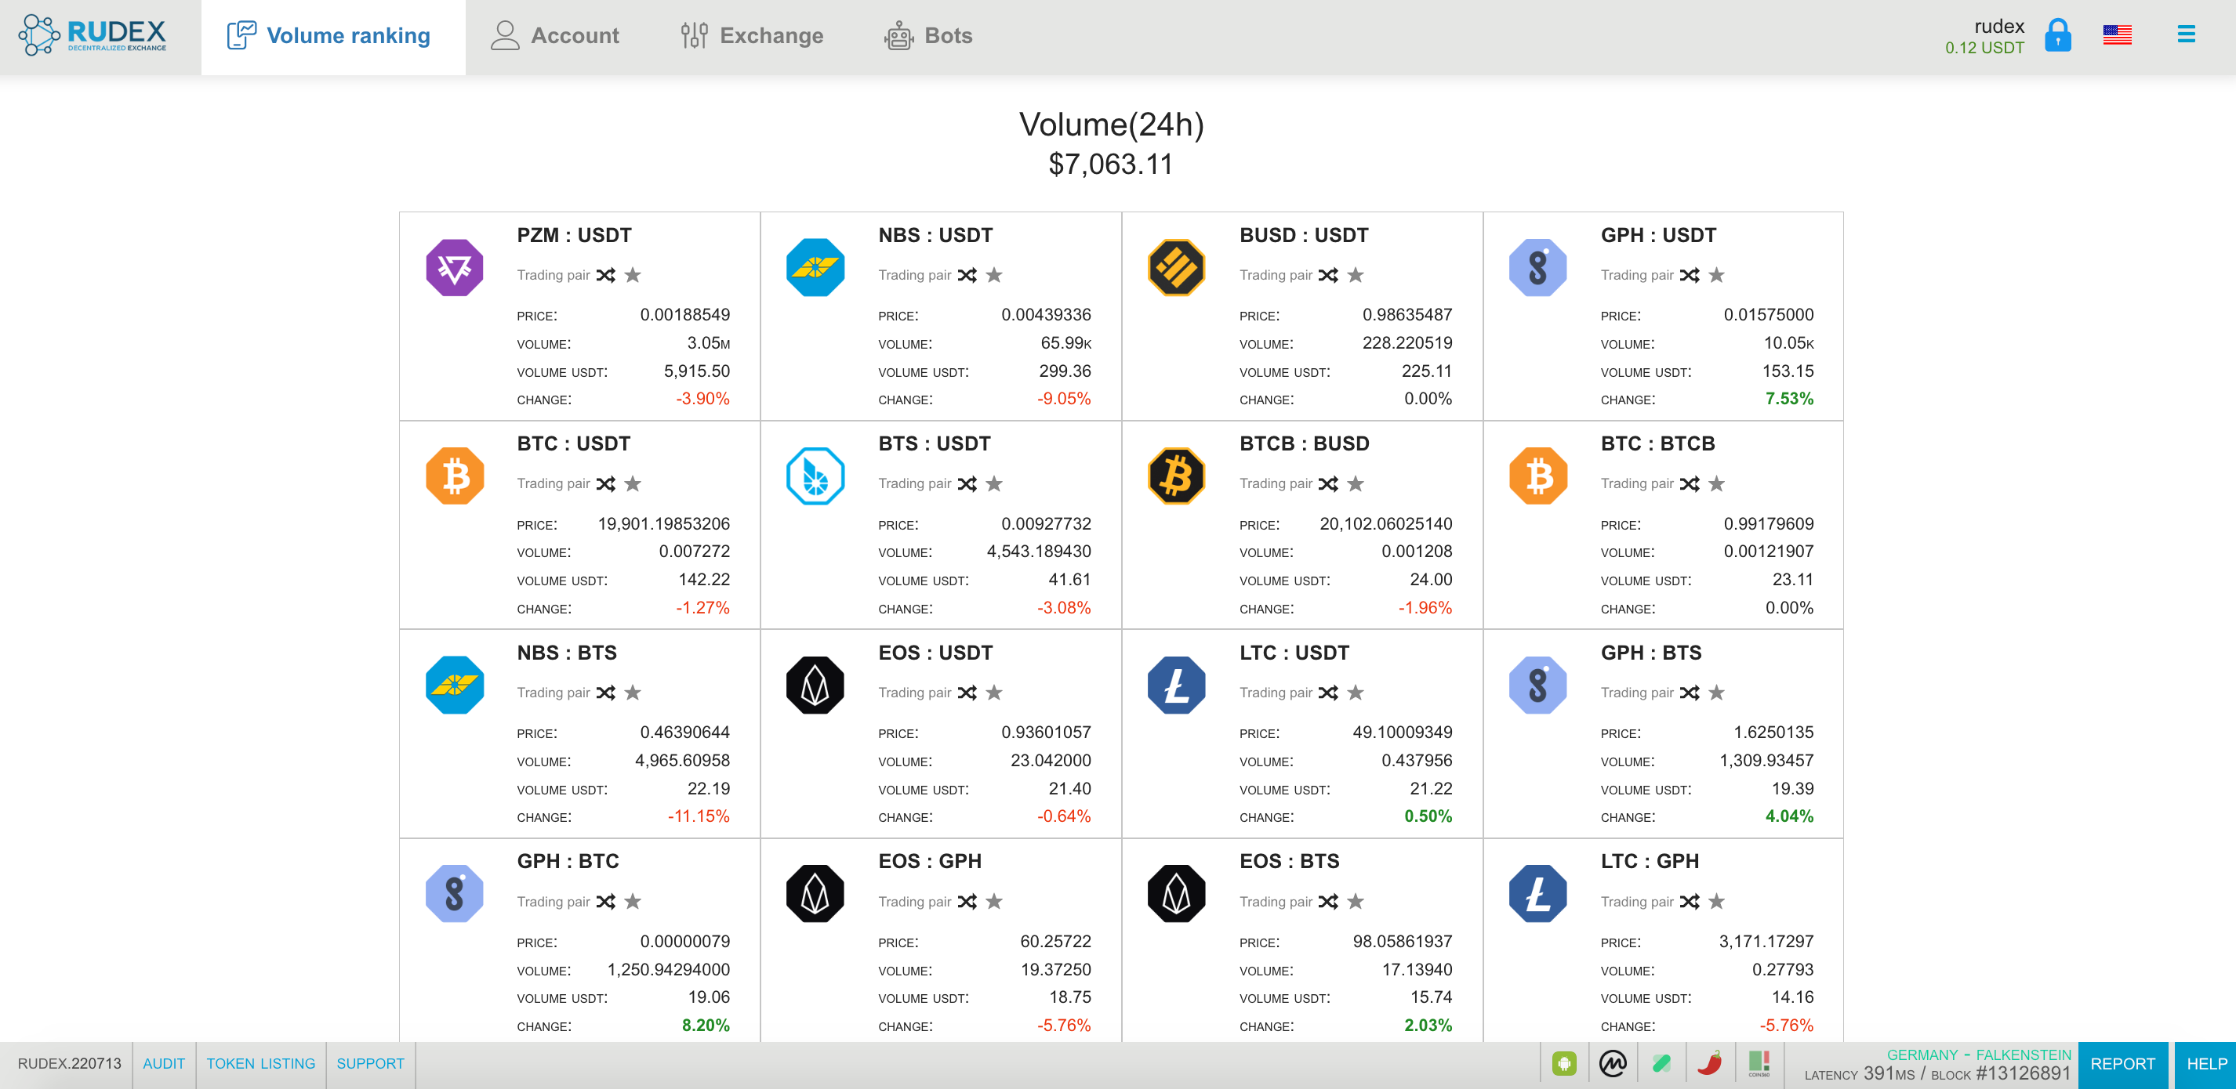Open the Germany - Falkenstein node selector

point(1978,1055)
